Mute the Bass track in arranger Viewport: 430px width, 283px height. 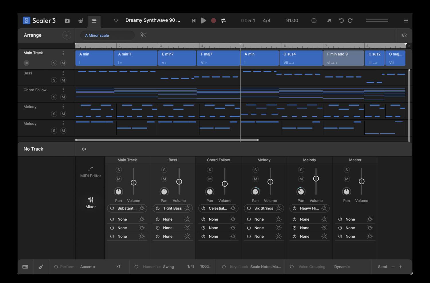[x=63, y=80]
